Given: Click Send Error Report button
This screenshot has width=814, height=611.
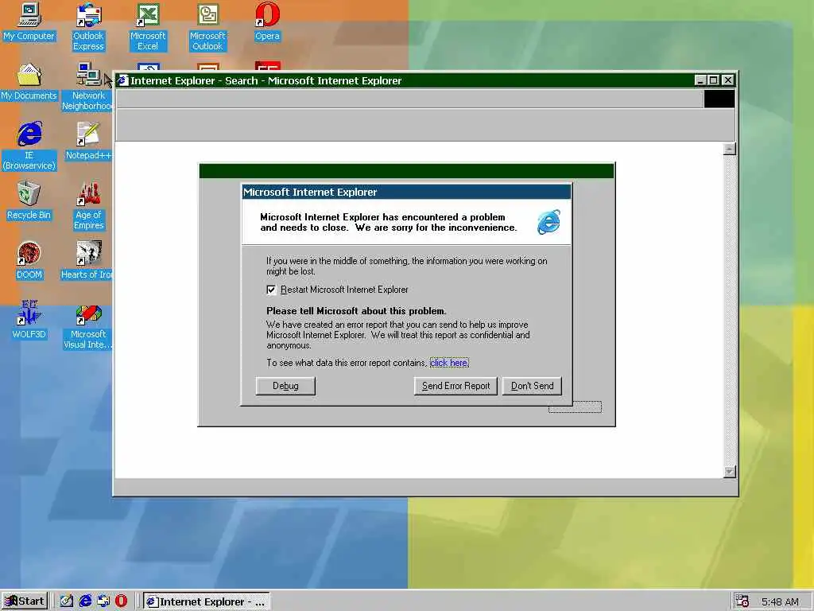Looking at the screenshot, I should (x=455, y=386).
